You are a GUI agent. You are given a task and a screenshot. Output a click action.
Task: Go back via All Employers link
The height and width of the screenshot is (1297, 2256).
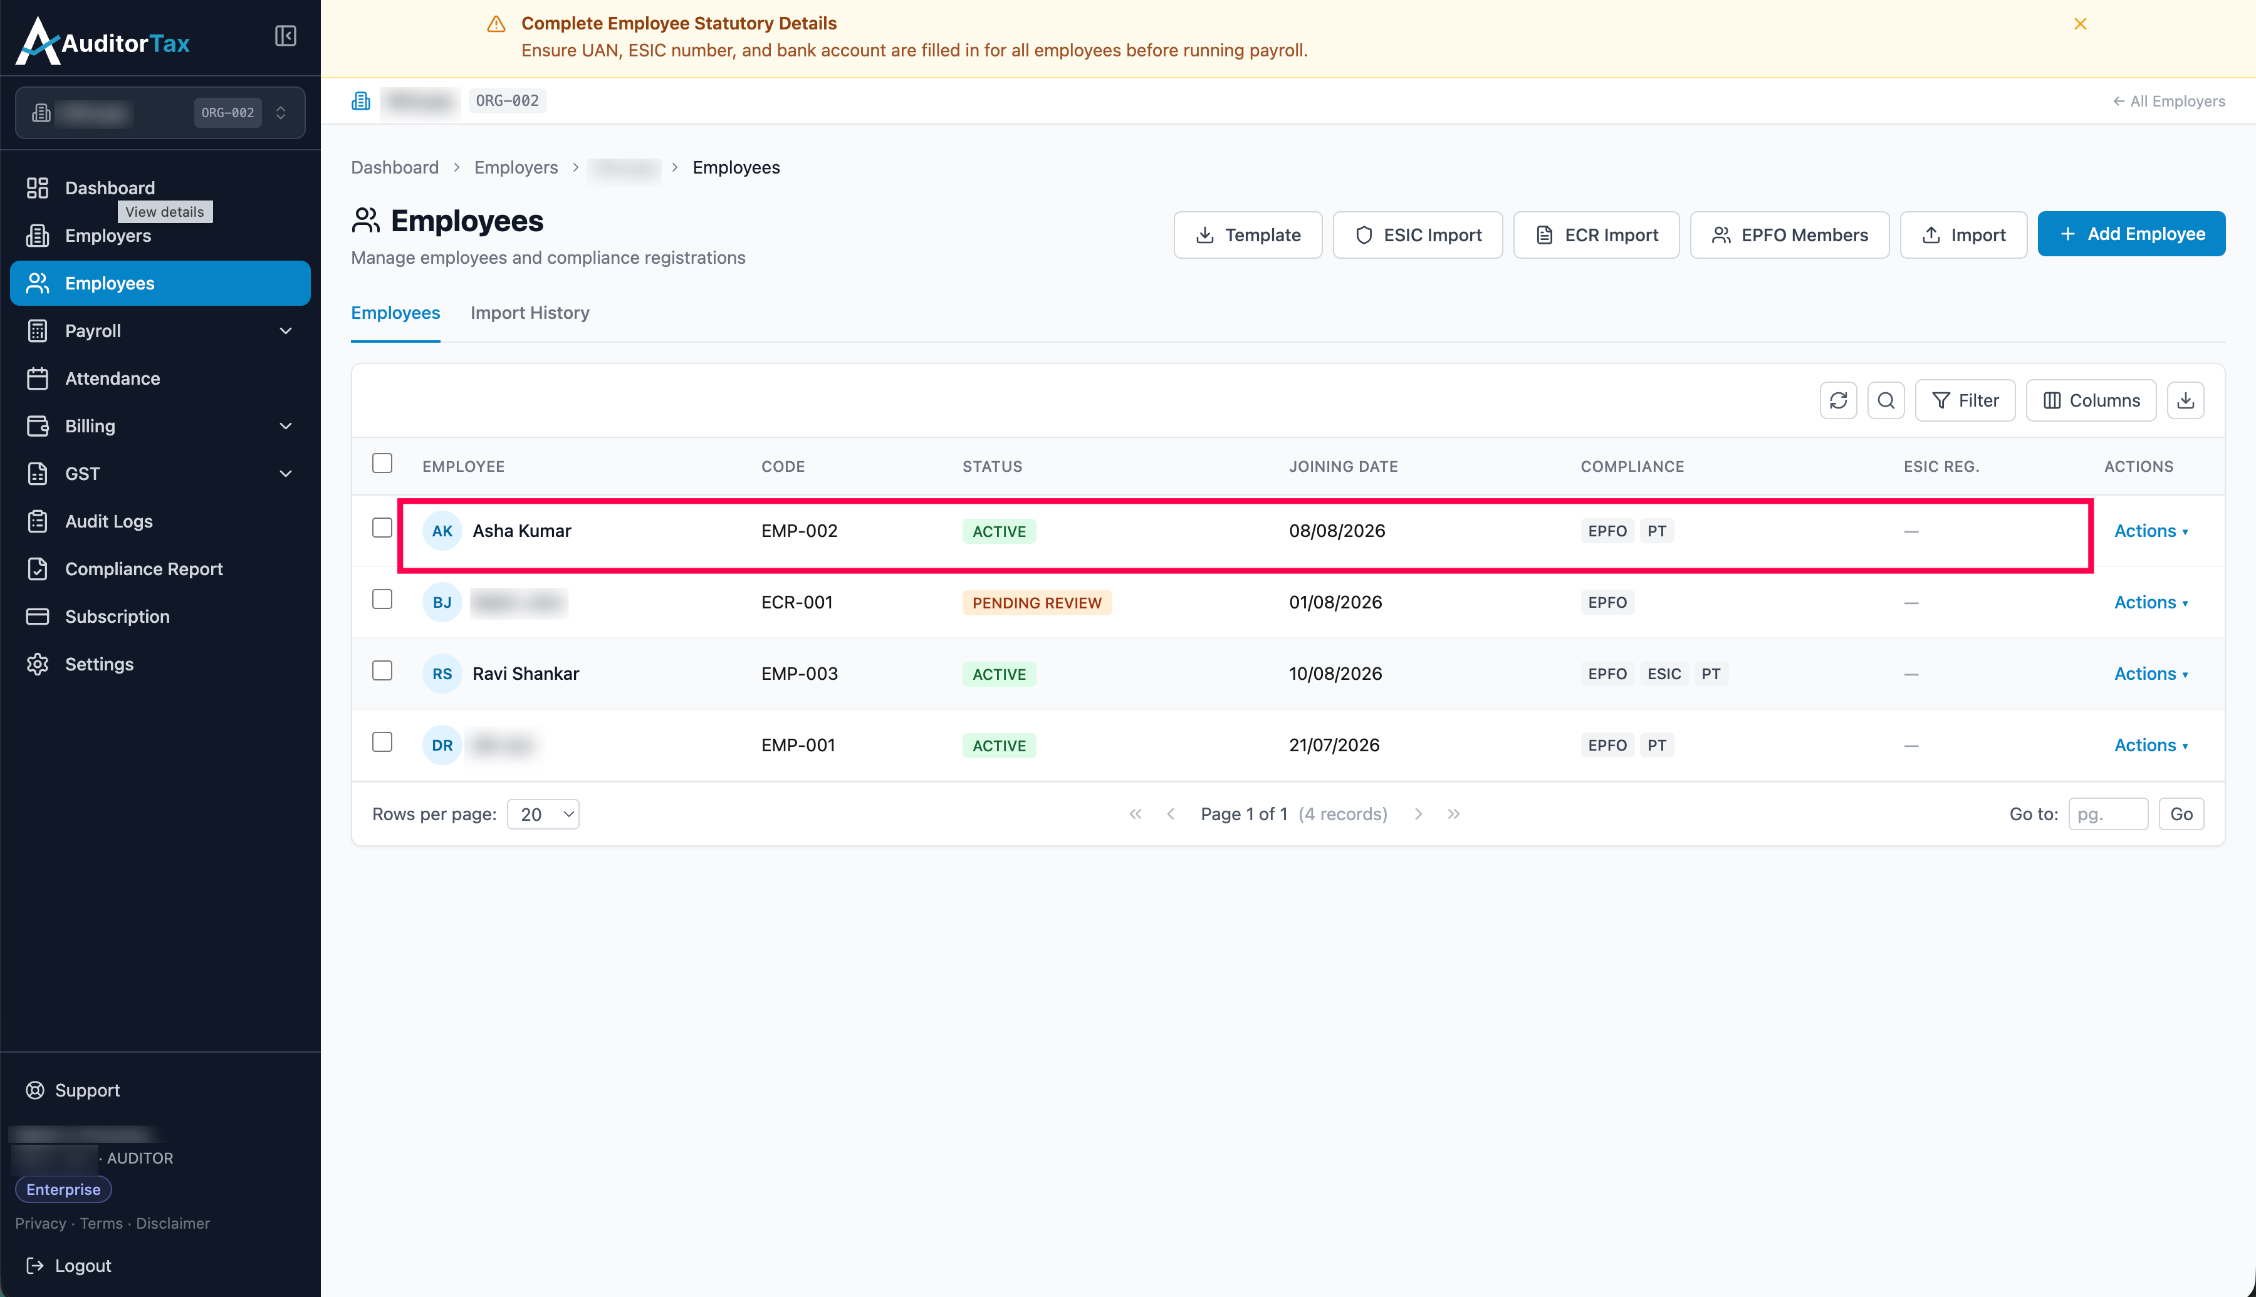[2169, 101]
